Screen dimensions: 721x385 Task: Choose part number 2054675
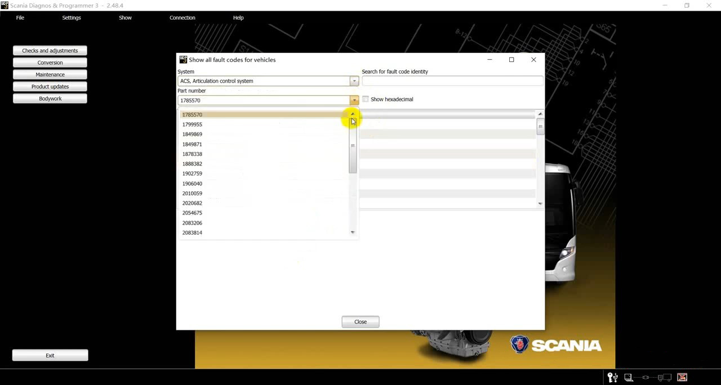[x=264, y=213]
